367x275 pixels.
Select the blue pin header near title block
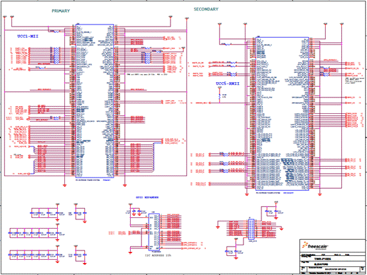click(x=252, y=229)
